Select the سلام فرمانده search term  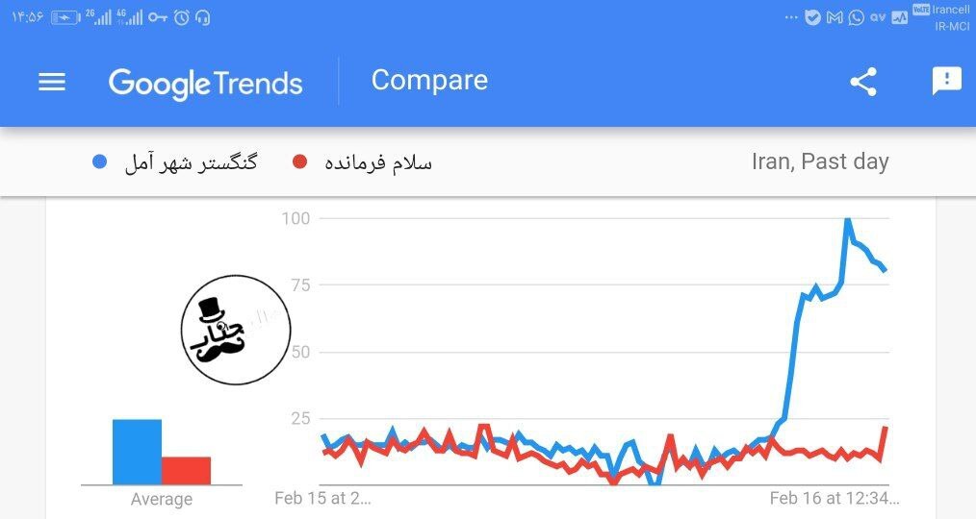pos(377,162)
